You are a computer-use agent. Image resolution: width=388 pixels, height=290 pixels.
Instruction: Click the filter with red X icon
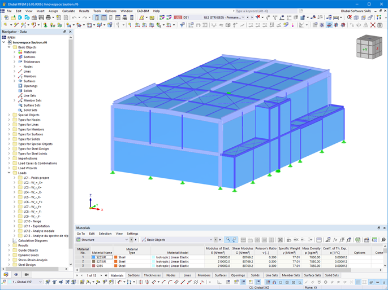coord(258,17)
